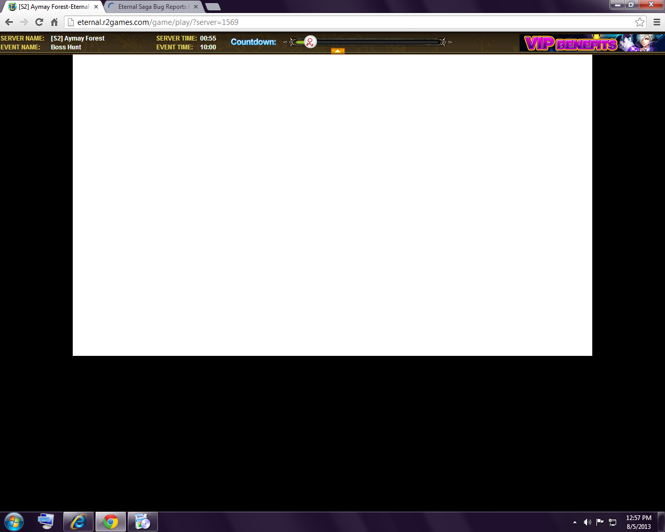Viewport: 665px width, 532px height.
Task: Show hidden system tray icons
Action: 575,522
